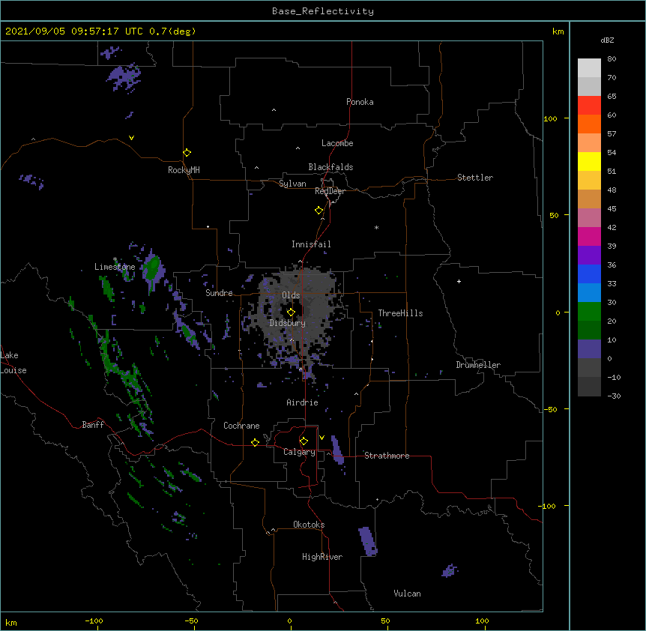Screen dimensions: 646x631
Task: Click the yellow marker west of Calgary near Cochrane
Action: pyautogui.click(x=255, y=442)
